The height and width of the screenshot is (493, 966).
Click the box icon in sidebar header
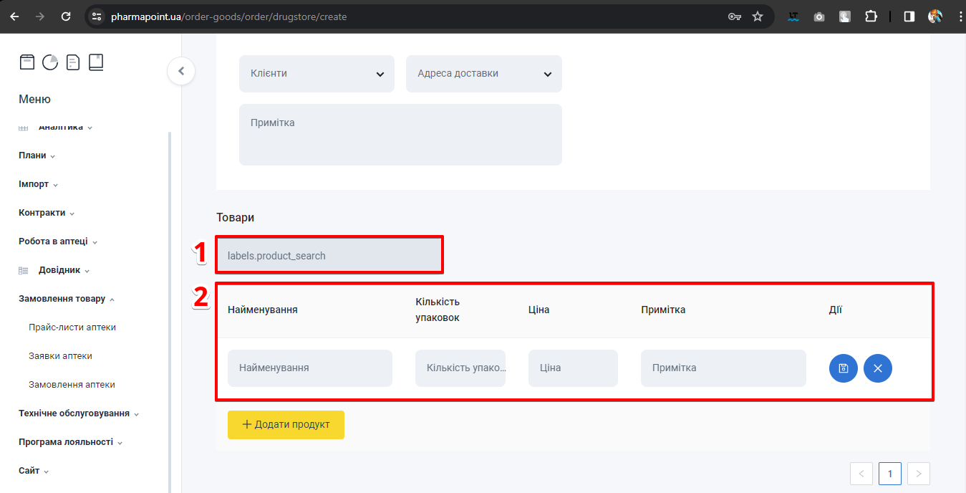(26, 62)
